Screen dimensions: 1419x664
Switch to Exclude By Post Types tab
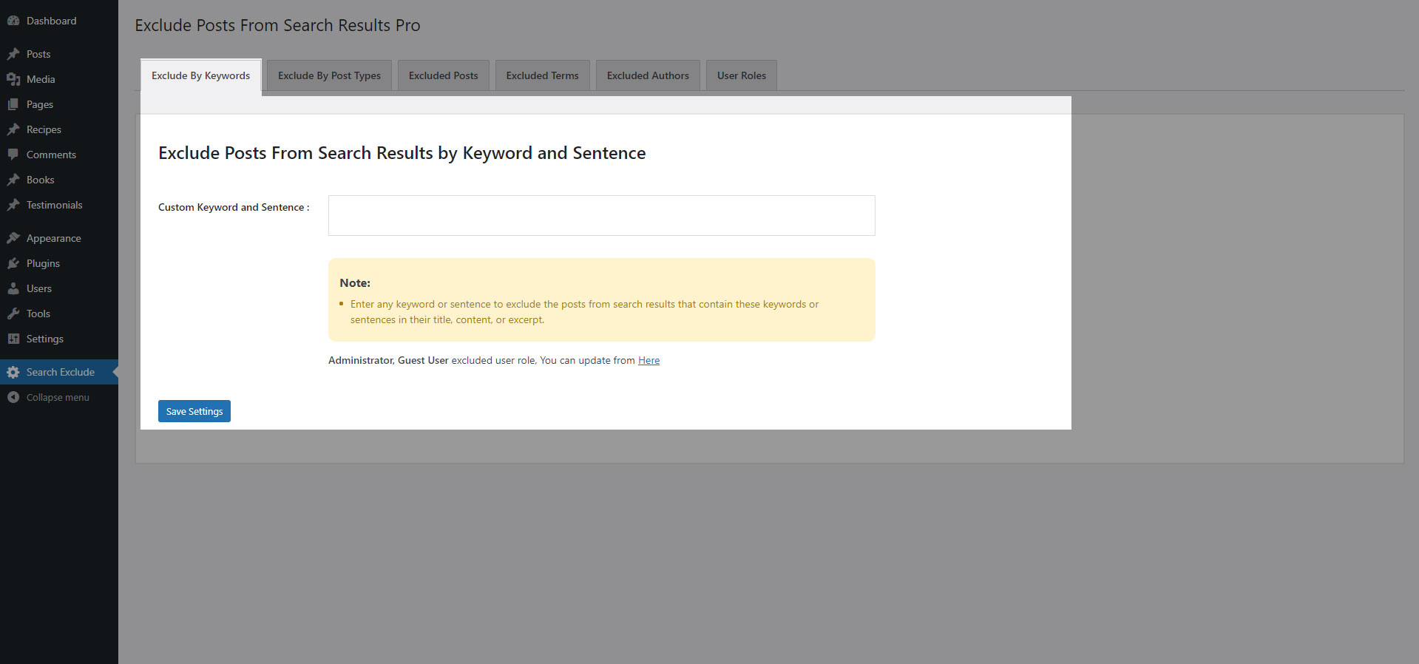click(x=329, y=75)
